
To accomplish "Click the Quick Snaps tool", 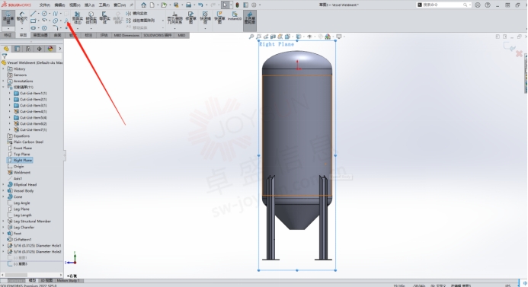I will point(205,18).
